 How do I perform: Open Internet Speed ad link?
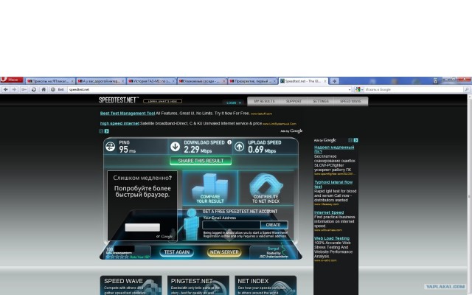pos(329,212)
